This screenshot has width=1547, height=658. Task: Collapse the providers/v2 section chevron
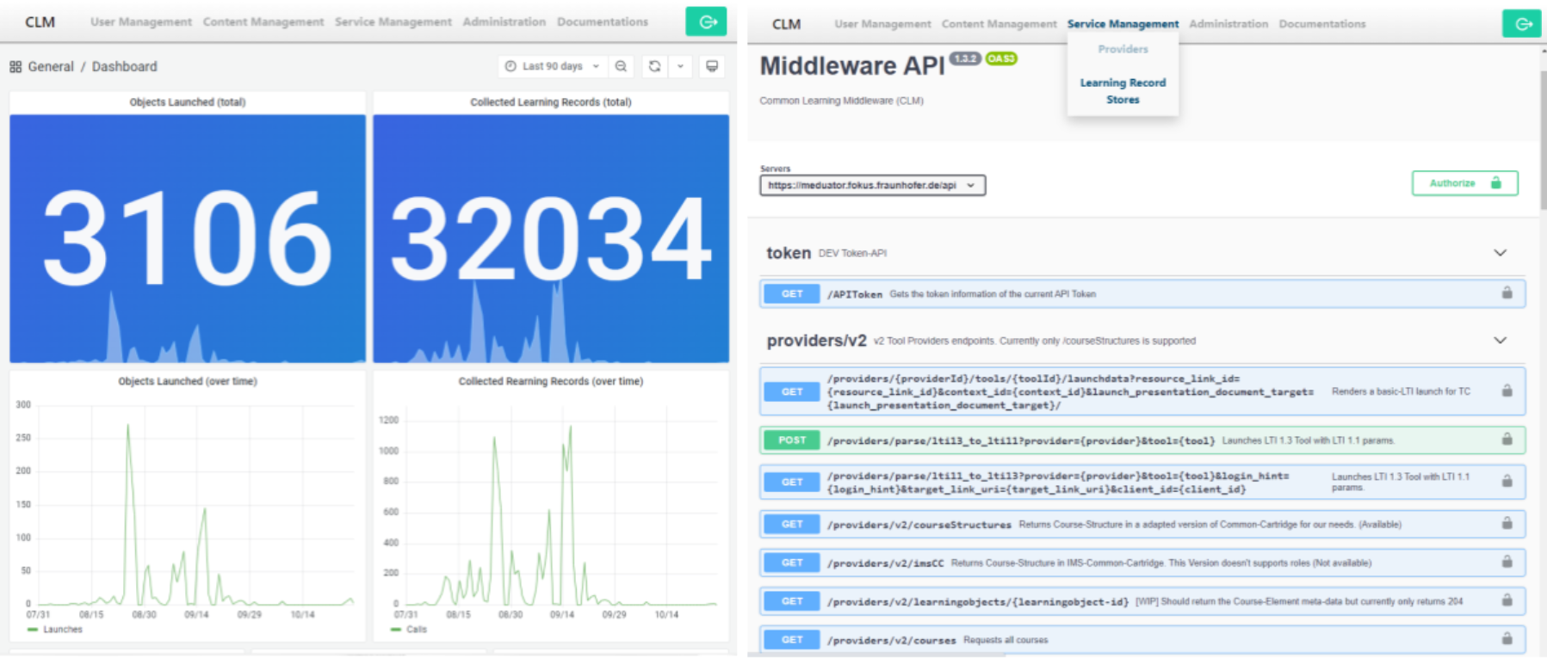point(1500,341)
